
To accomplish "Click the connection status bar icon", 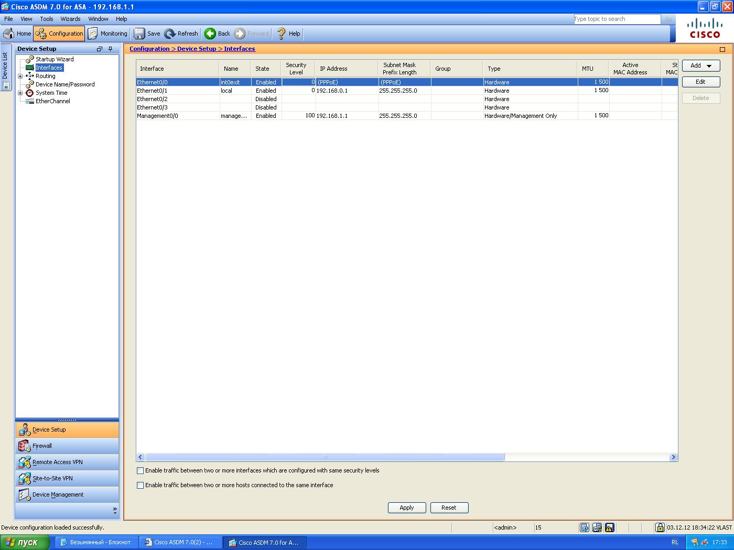I will coord(597,527).
